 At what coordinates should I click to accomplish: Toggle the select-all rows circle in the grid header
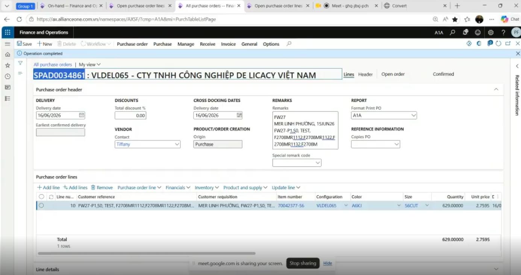point(41,196)
